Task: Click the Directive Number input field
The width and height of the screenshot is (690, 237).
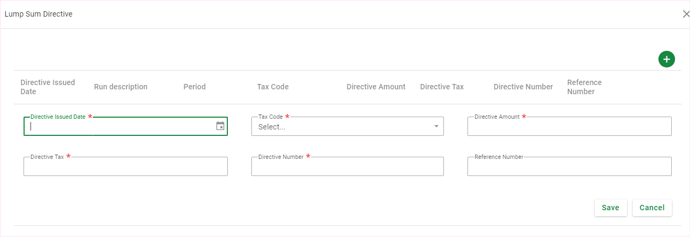Action: coord(348,167)
